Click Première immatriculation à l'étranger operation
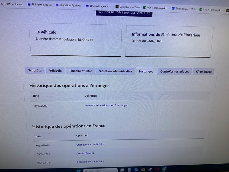Screen dimensions: 229x172 click(x=106, y=105)
